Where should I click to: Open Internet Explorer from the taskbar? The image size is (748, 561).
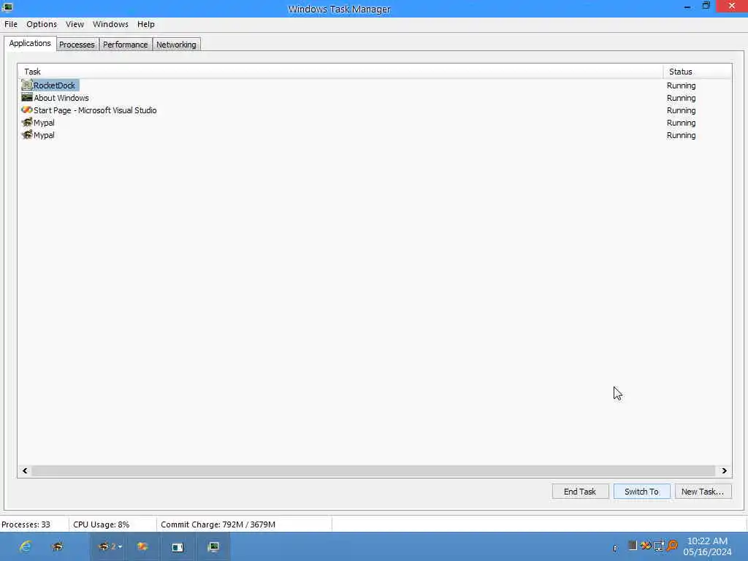(x=25, y=546)
